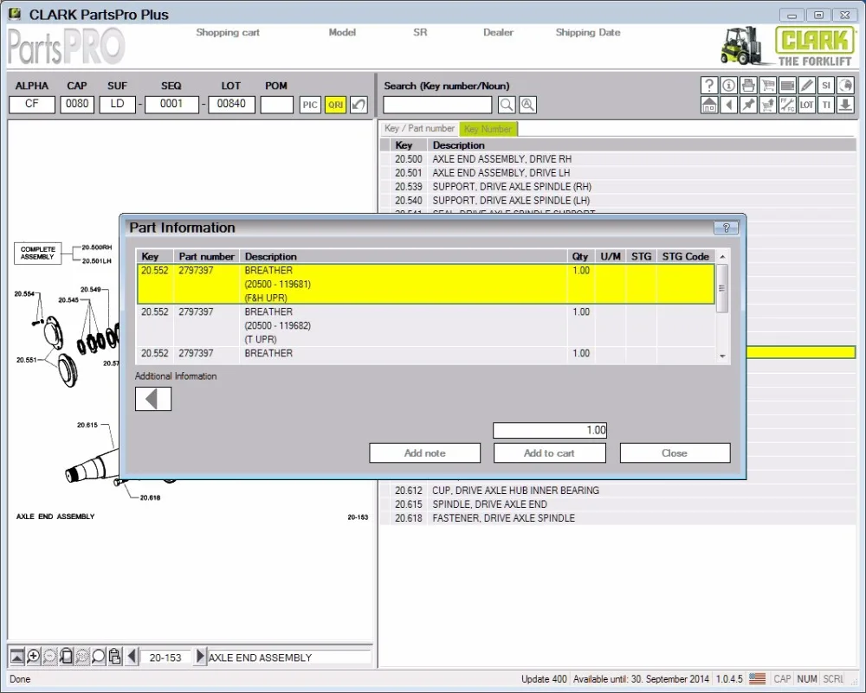The image size is (866, 693).
Task: Click the pencil edit icon
Action: 807,85
